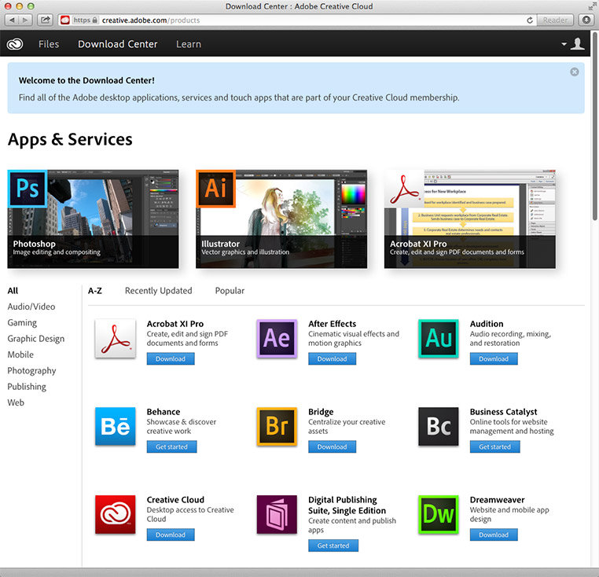The width and height of the screenshot is (599, 577).
Task: Open the Files tab
Action: 49,44
